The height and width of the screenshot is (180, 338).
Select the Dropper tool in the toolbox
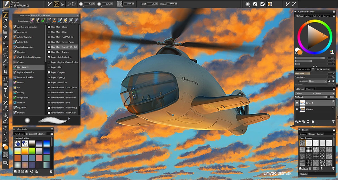(5, 21)
